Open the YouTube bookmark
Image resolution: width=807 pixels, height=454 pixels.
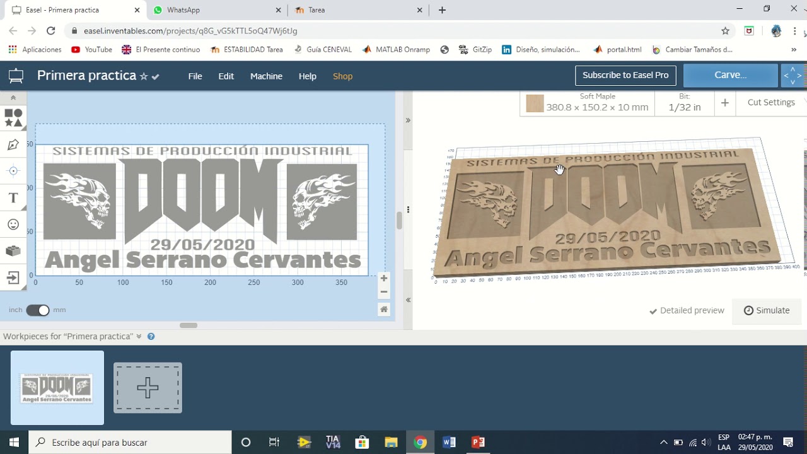[92, 49]
